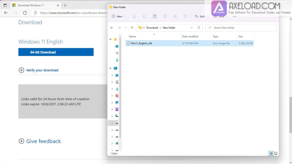Click New folder in the breadcrumb path
The image size is (292, 164).
coord(169,28)
